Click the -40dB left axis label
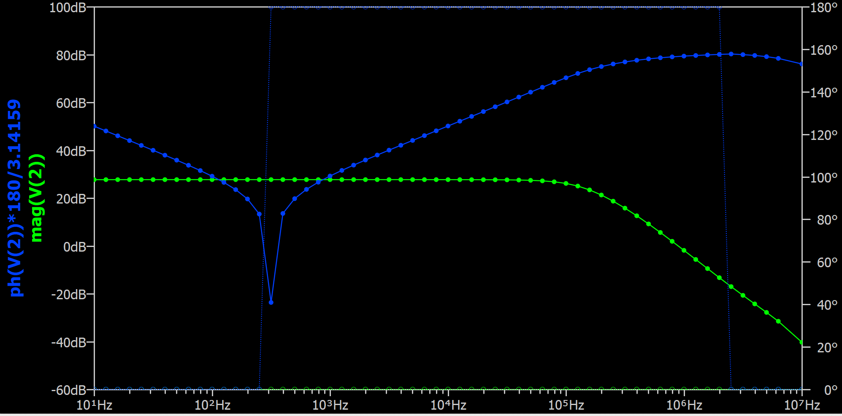This screenshot has width=842, height=416. [x=68, y=342]
